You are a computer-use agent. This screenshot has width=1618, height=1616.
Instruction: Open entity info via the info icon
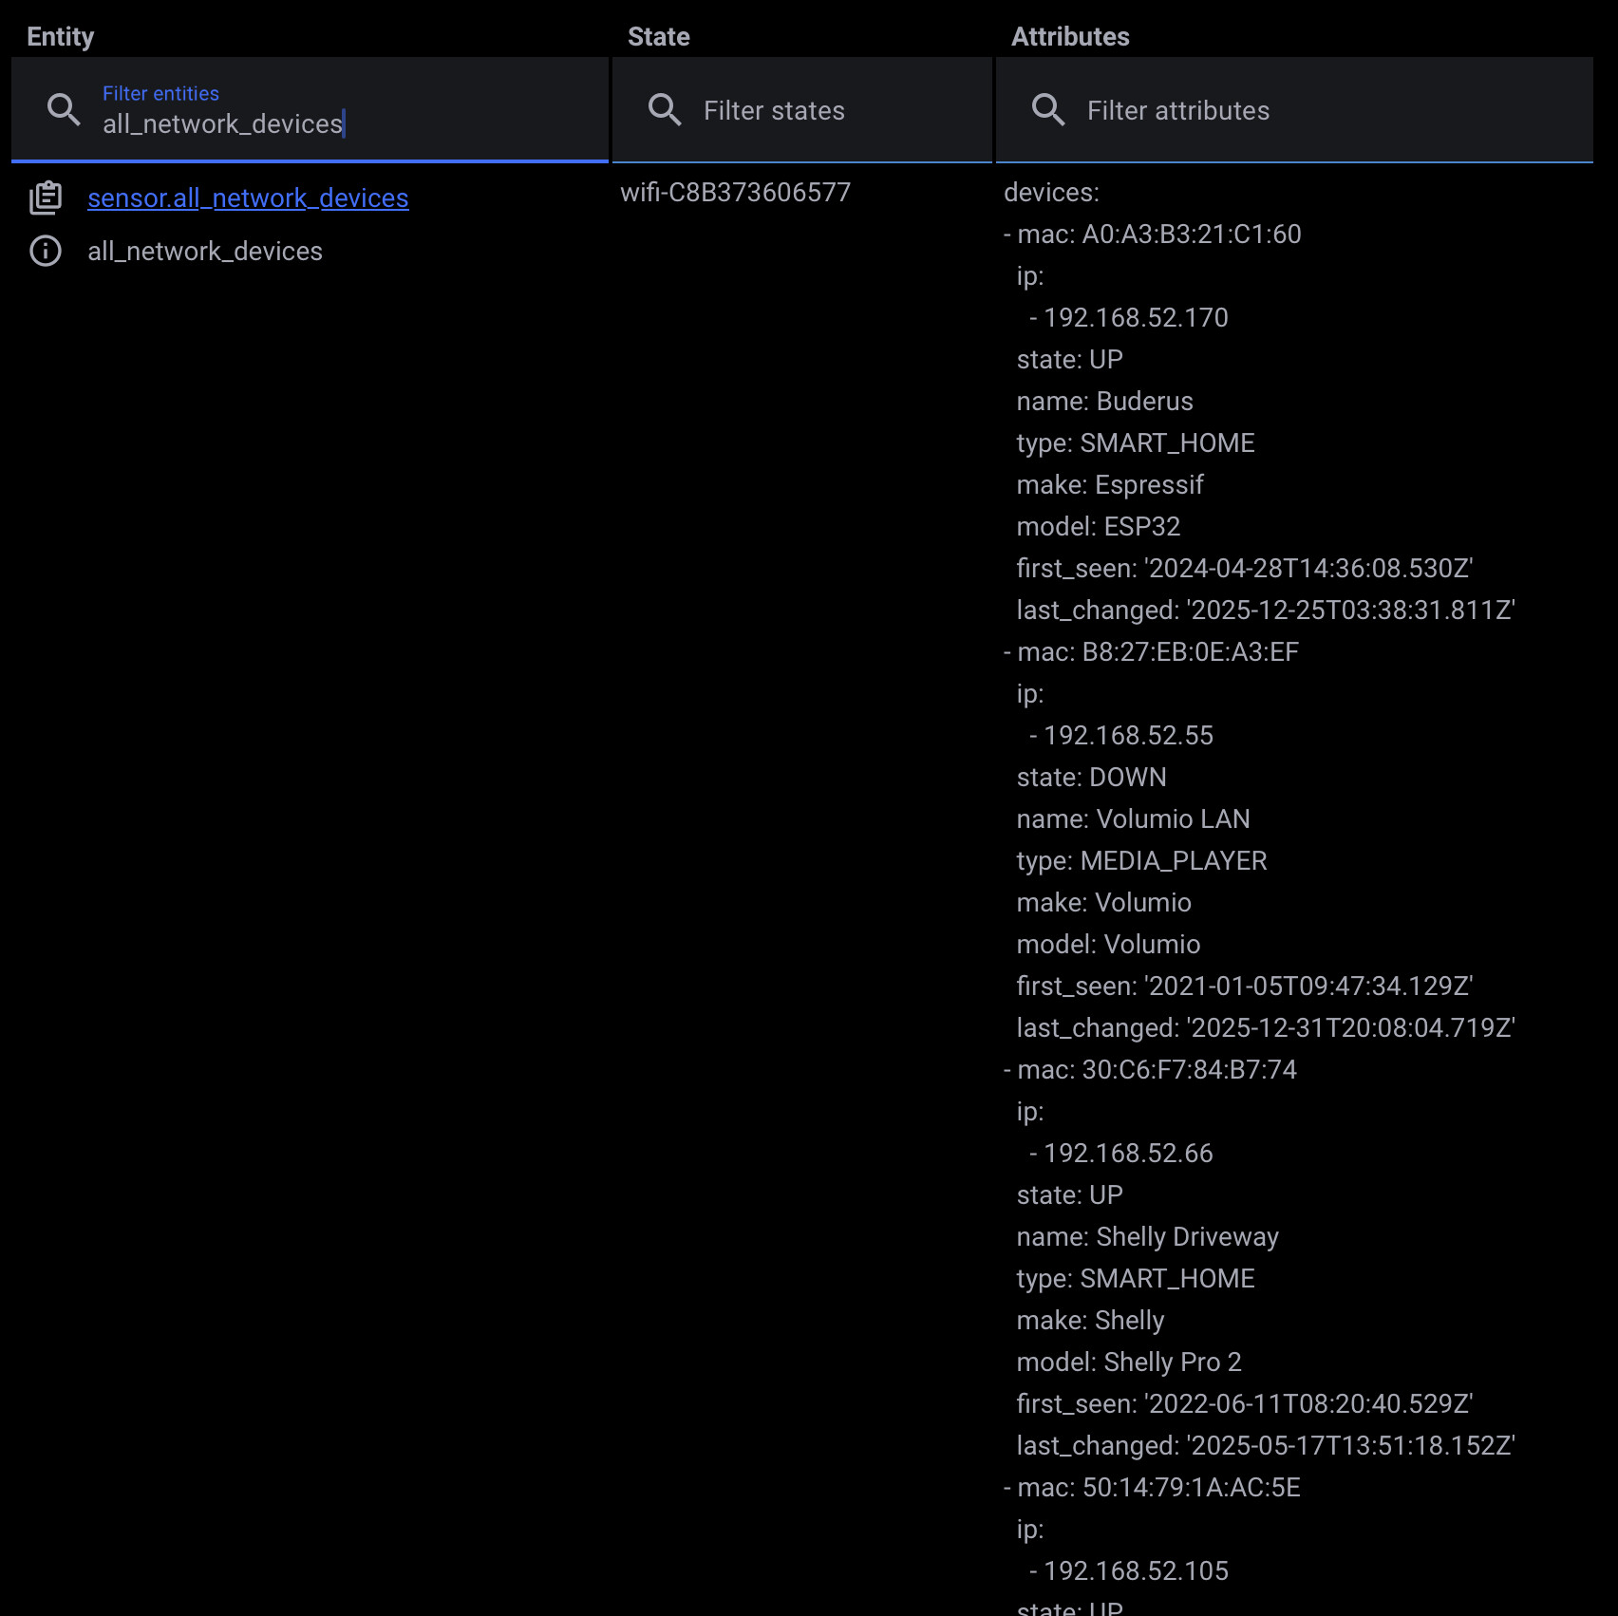46,251
